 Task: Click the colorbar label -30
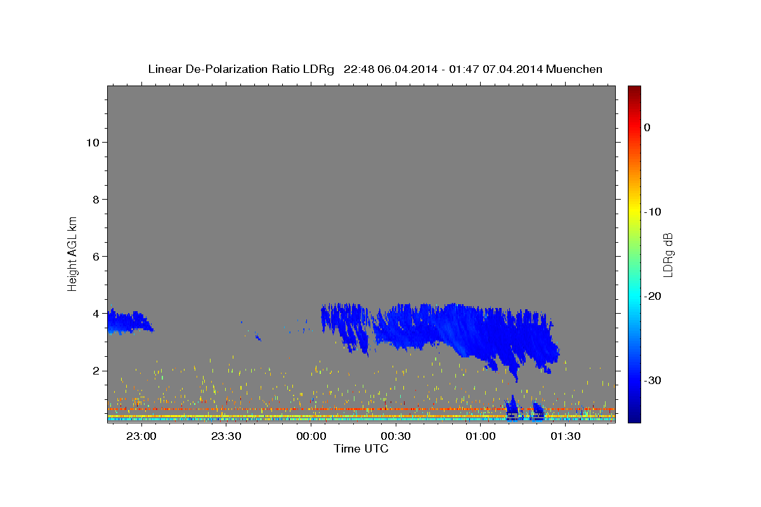(653, 380)
